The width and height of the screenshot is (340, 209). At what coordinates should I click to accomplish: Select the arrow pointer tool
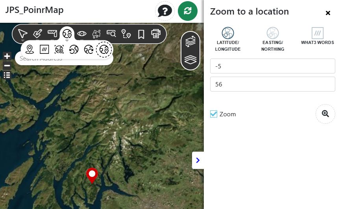tap(22, 34)
